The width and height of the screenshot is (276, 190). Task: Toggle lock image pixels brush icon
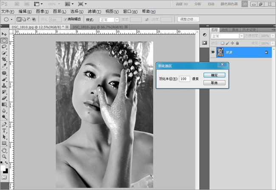click(228, 43)
